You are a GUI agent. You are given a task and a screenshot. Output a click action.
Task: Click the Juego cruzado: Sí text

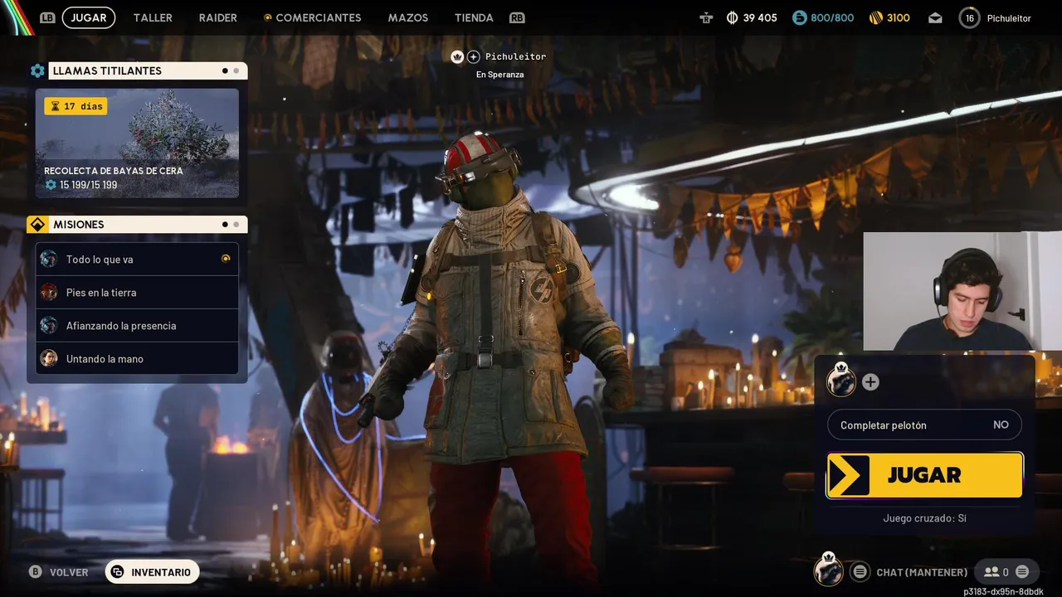[924, 518]
